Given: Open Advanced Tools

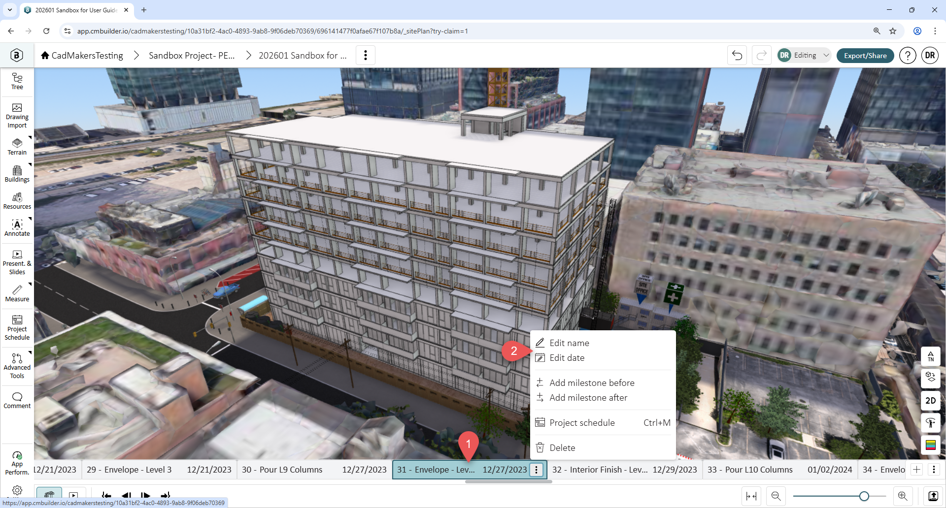Looking at the screenshot, I should click(x=17, y=367).
